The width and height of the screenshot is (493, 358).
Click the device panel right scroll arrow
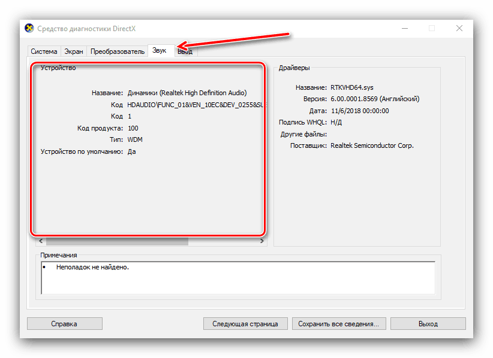coord(262,241)
